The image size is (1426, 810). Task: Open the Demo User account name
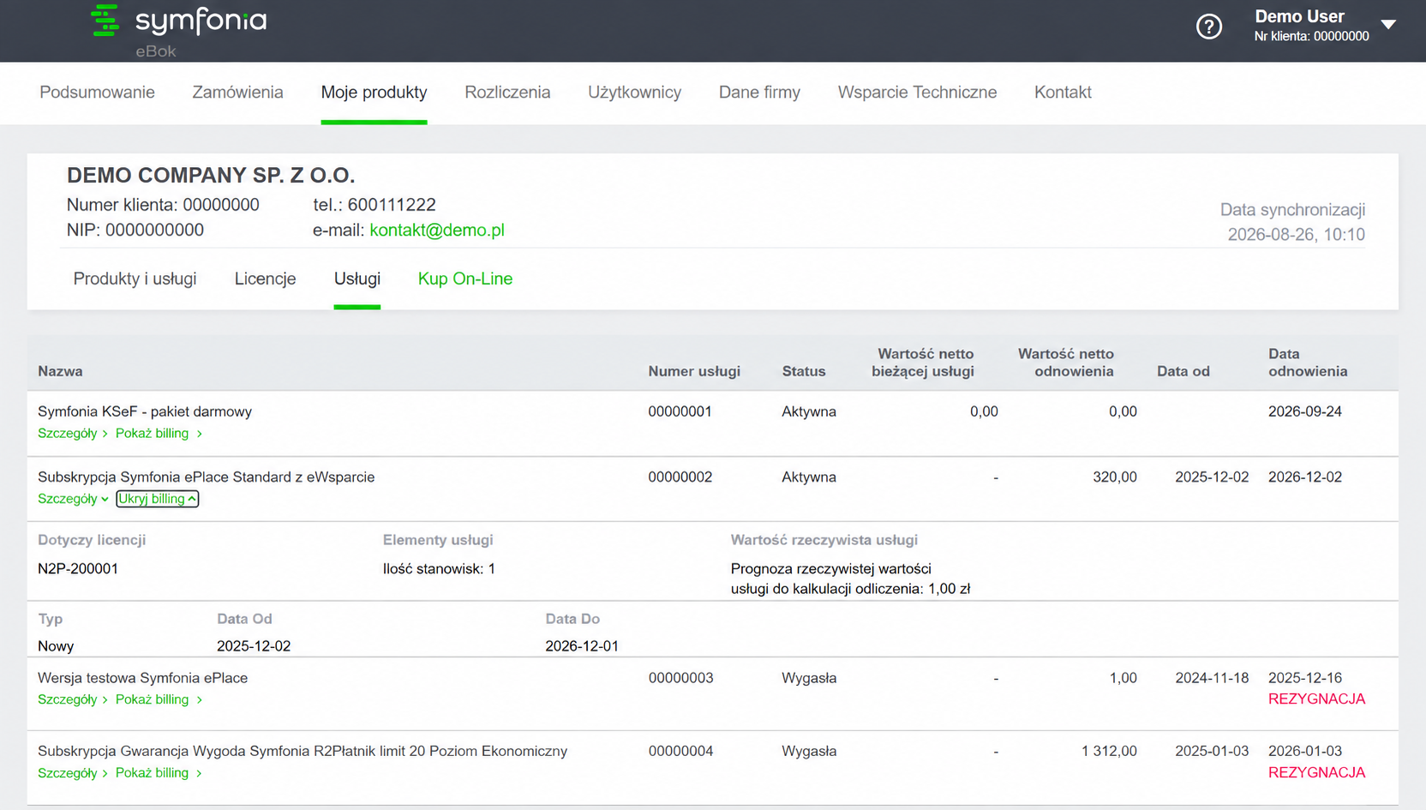point(1299,16)
